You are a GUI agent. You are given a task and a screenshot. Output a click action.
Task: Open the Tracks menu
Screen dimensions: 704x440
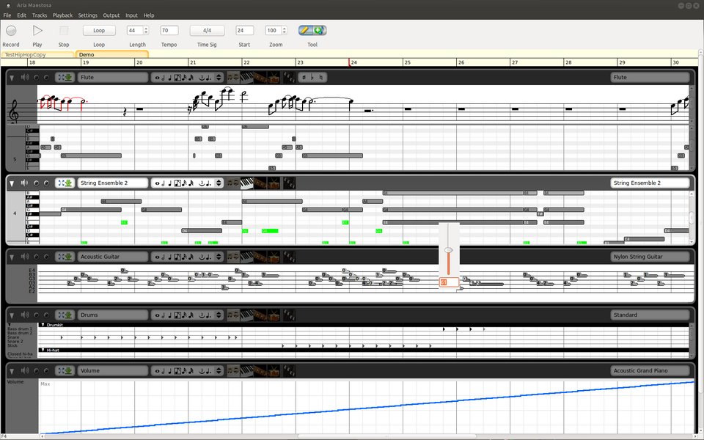(40, 15)
